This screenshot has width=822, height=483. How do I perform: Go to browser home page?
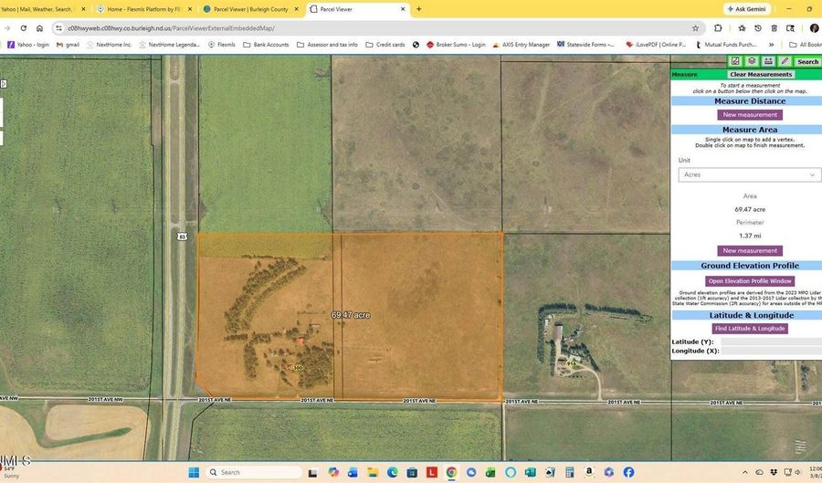pos(39,28)
